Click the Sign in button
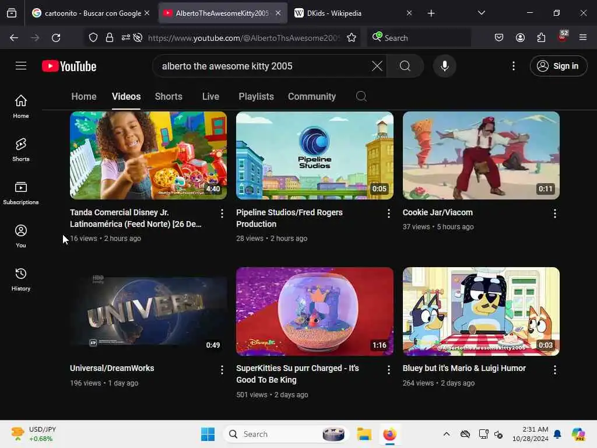Image resolution: width=597 pixels, height=448 pixels. click(x=559, y=66)
